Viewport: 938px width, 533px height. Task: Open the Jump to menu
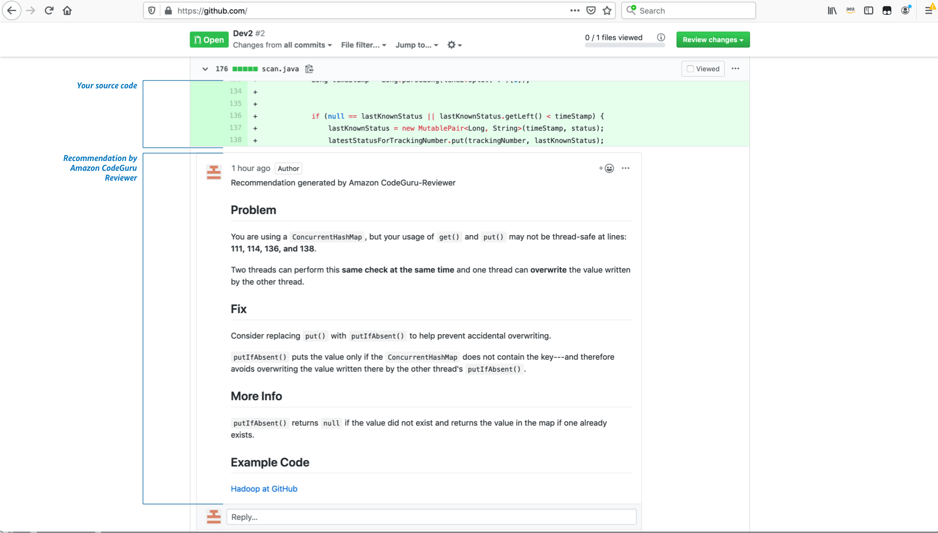(x=416, y=45)
